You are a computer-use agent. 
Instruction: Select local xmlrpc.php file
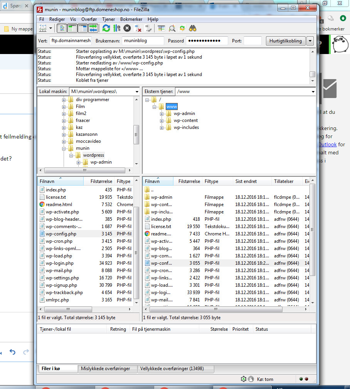tap(57, 300)
